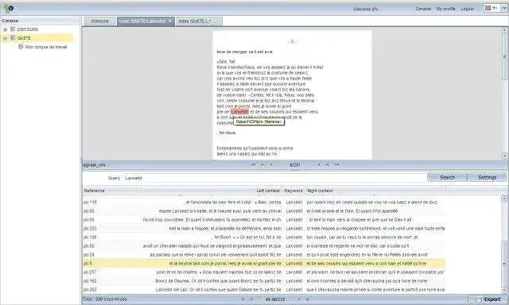Open the language selector dropdown arrow
Screen dimensions: 509x305
click(504, 9)
